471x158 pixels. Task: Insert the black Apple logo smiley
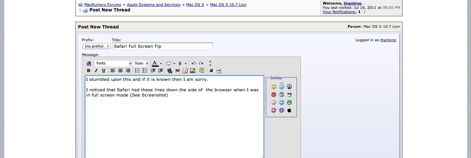(289, 110)
